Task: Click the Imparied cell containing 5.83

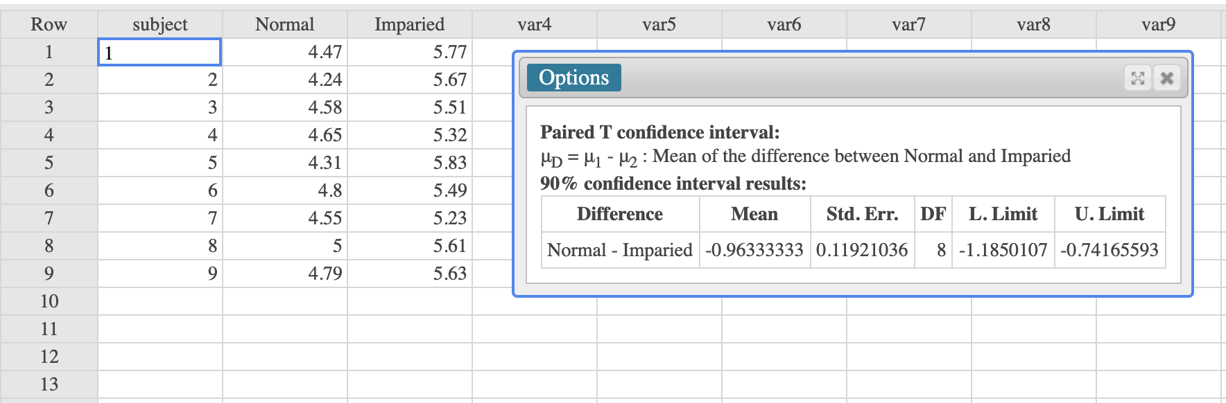Action: coord(409,163)
